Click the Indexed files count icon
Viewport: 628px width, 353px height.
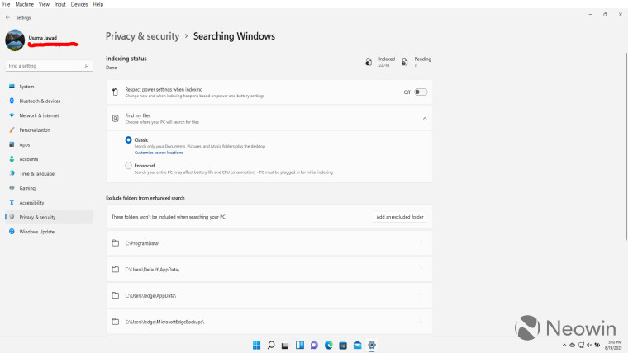tap(369, 62)
